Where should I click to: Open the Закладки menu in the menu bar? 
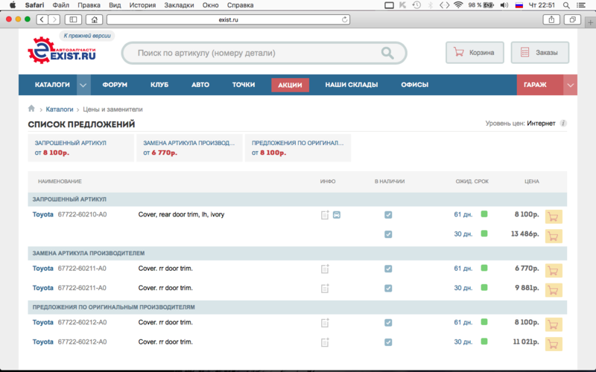coord(179,5)
